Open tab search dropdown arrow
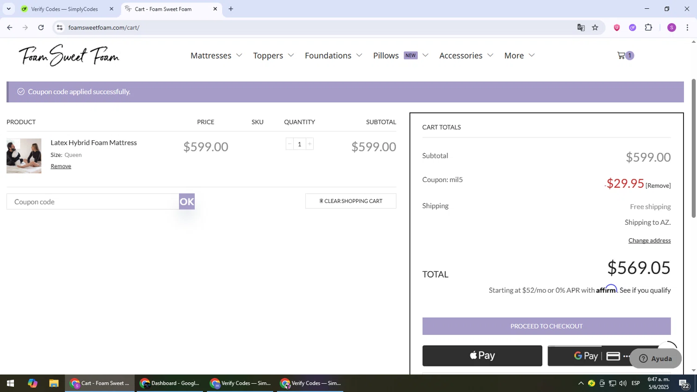This screenshot has height=392, width=697. click(8, 9)
